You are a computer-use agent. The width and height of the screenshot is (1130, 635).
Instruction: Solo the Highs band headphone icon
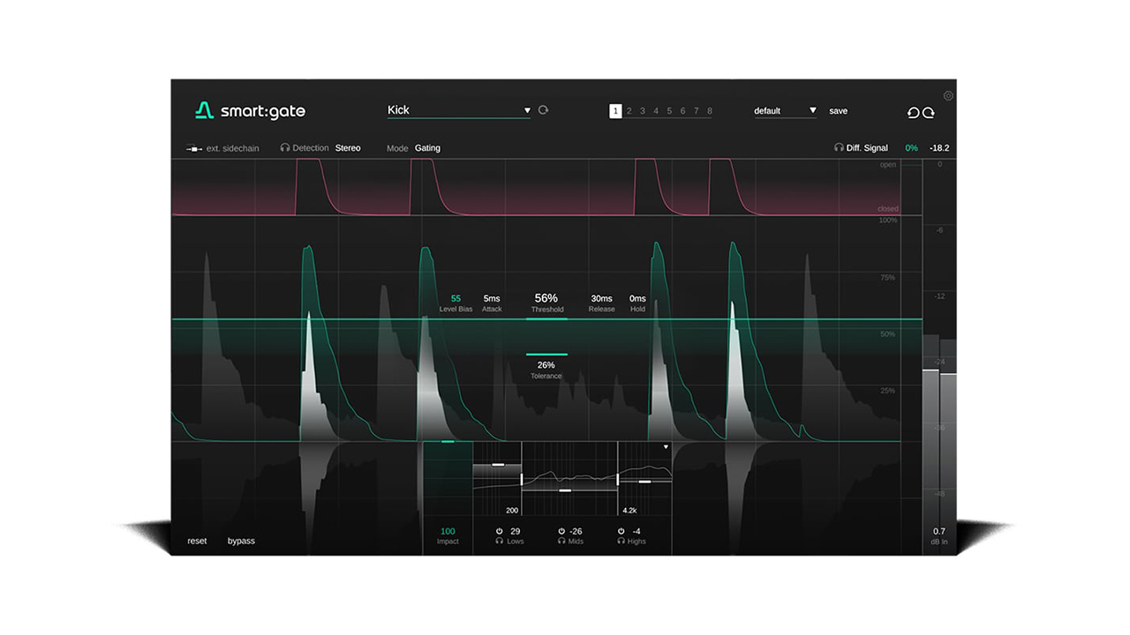pos(621,542)
